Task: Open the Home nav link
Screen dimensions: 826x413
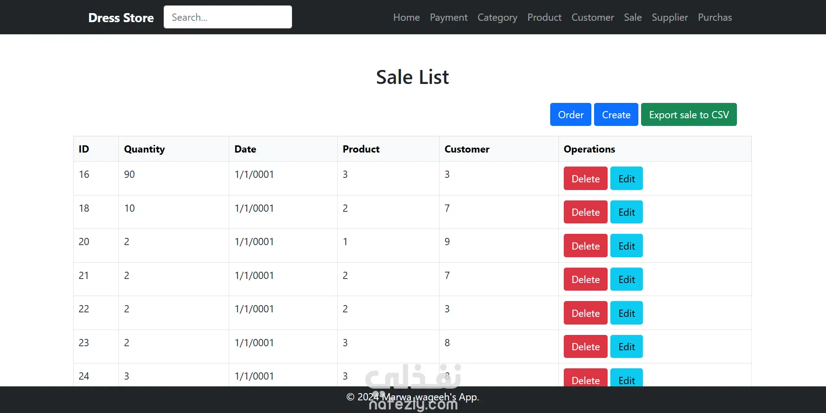Action: click(406, 18)
